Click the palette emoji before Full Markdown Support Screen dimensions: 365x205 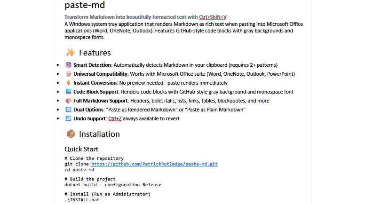click(69, 101)
